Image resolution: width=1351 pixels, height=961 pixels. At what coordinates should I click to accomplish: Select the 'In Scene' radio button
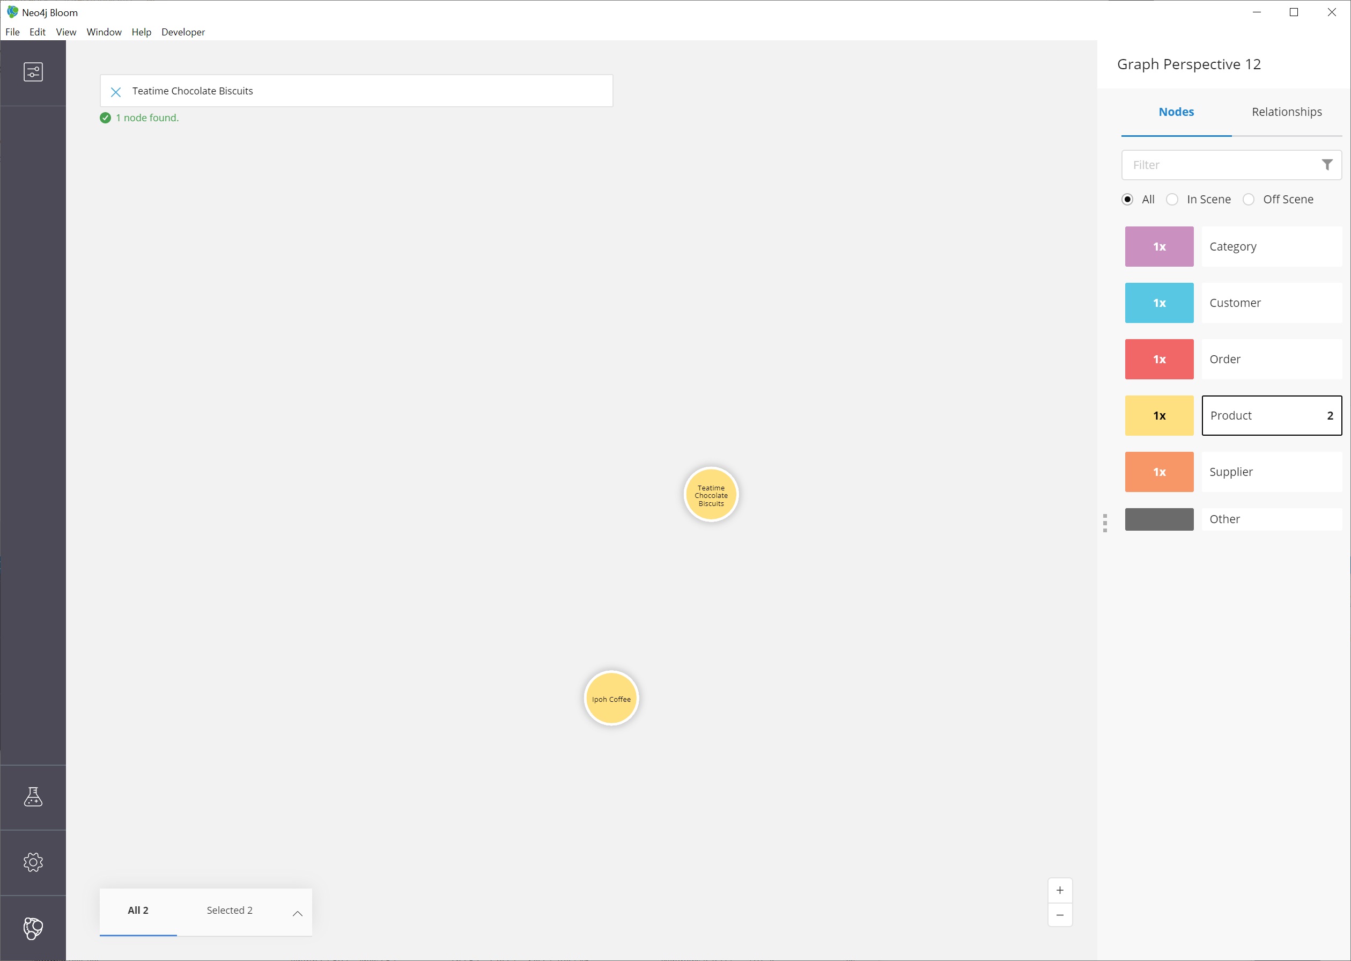click(1172, 200)
